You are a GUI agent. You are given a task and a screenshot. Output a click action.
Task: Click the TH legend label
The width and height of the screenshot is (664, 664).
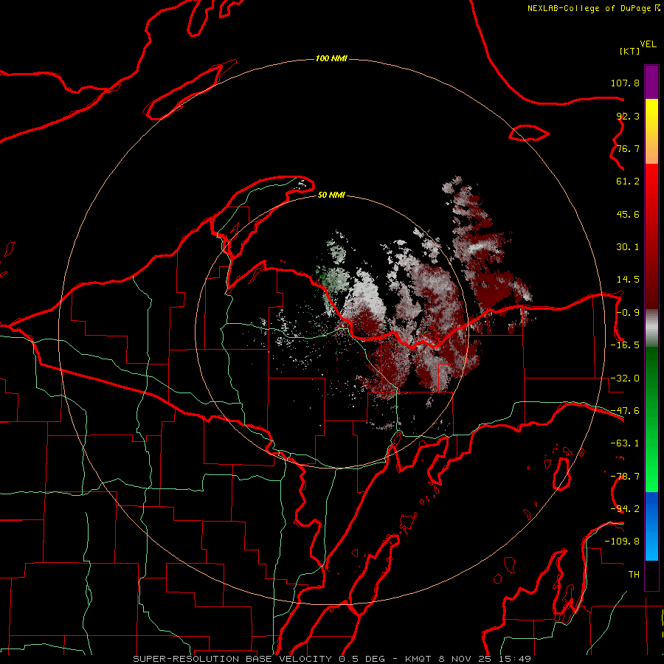(x=634, y=575)
